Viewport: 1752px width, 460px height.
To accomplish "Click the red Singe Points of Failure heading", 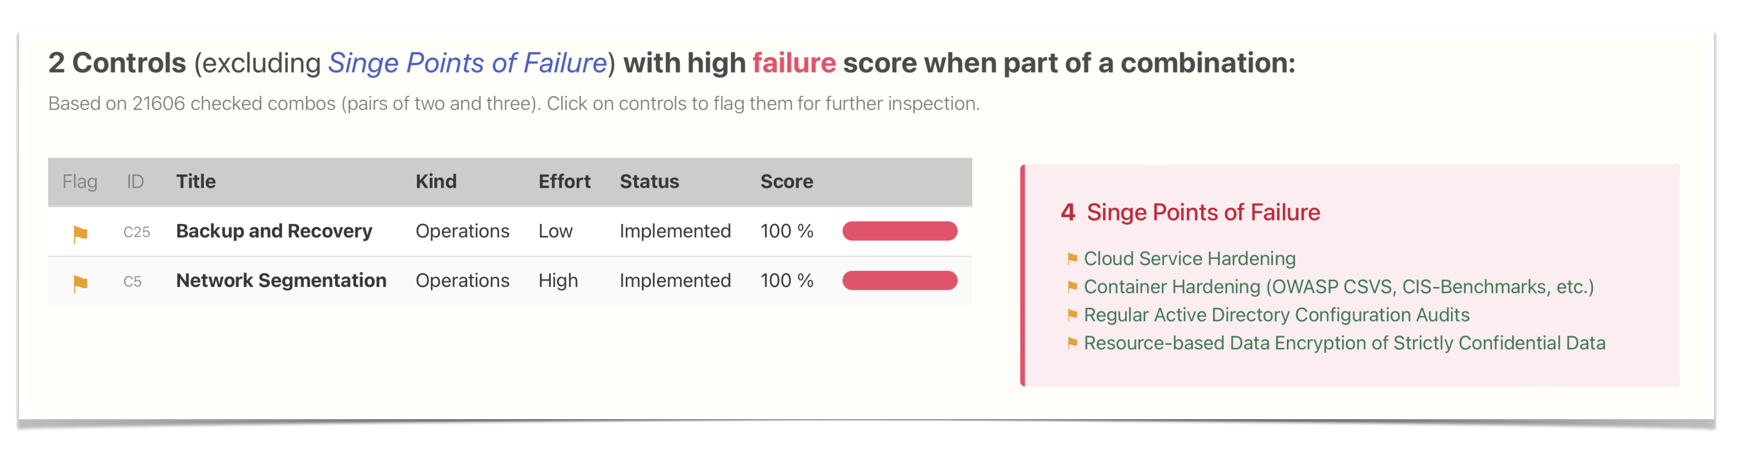I will [1203, 212].
